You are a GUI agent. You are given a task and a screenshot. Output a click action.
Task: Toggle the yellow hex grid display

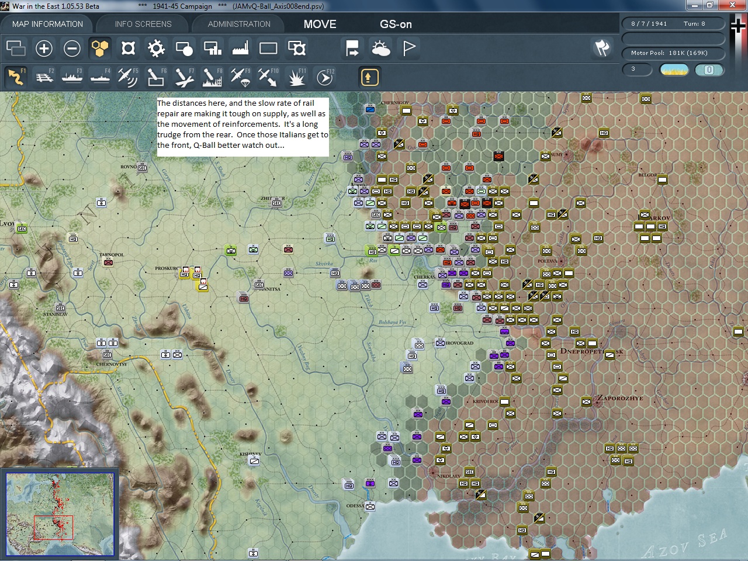100,48
